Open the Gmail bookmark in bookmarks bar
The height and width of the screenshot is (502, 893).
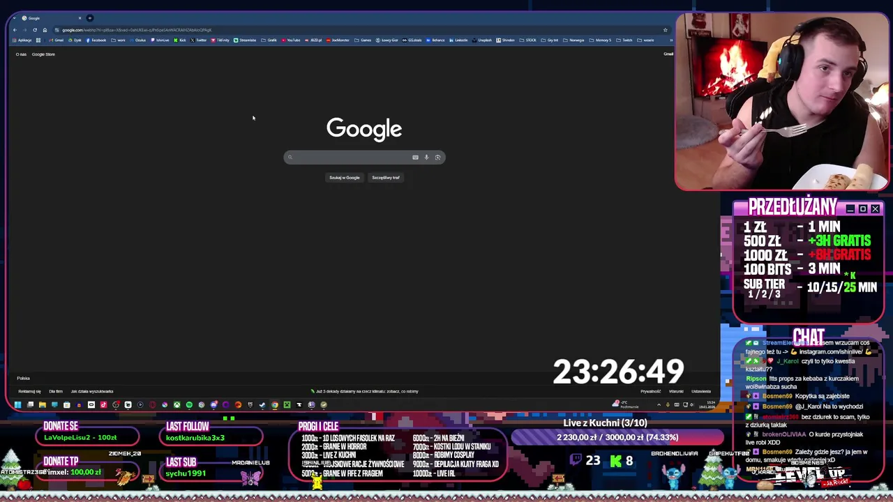click(57, 40)
